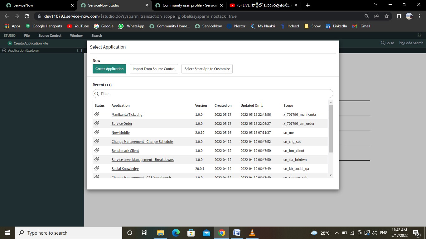Open Service Level Management - Breakdowns application
The image size is (426, 239).
click(143, 160)
